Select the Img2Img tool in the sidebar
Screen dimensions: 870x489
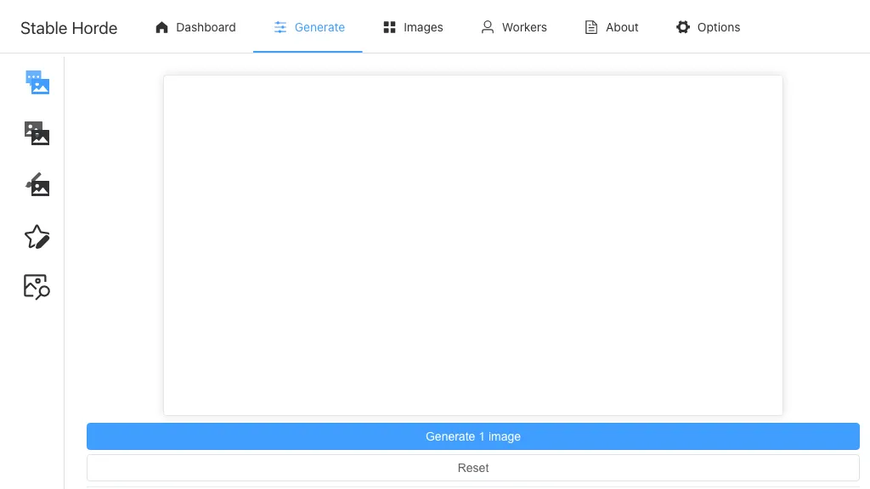pos(36,133)
